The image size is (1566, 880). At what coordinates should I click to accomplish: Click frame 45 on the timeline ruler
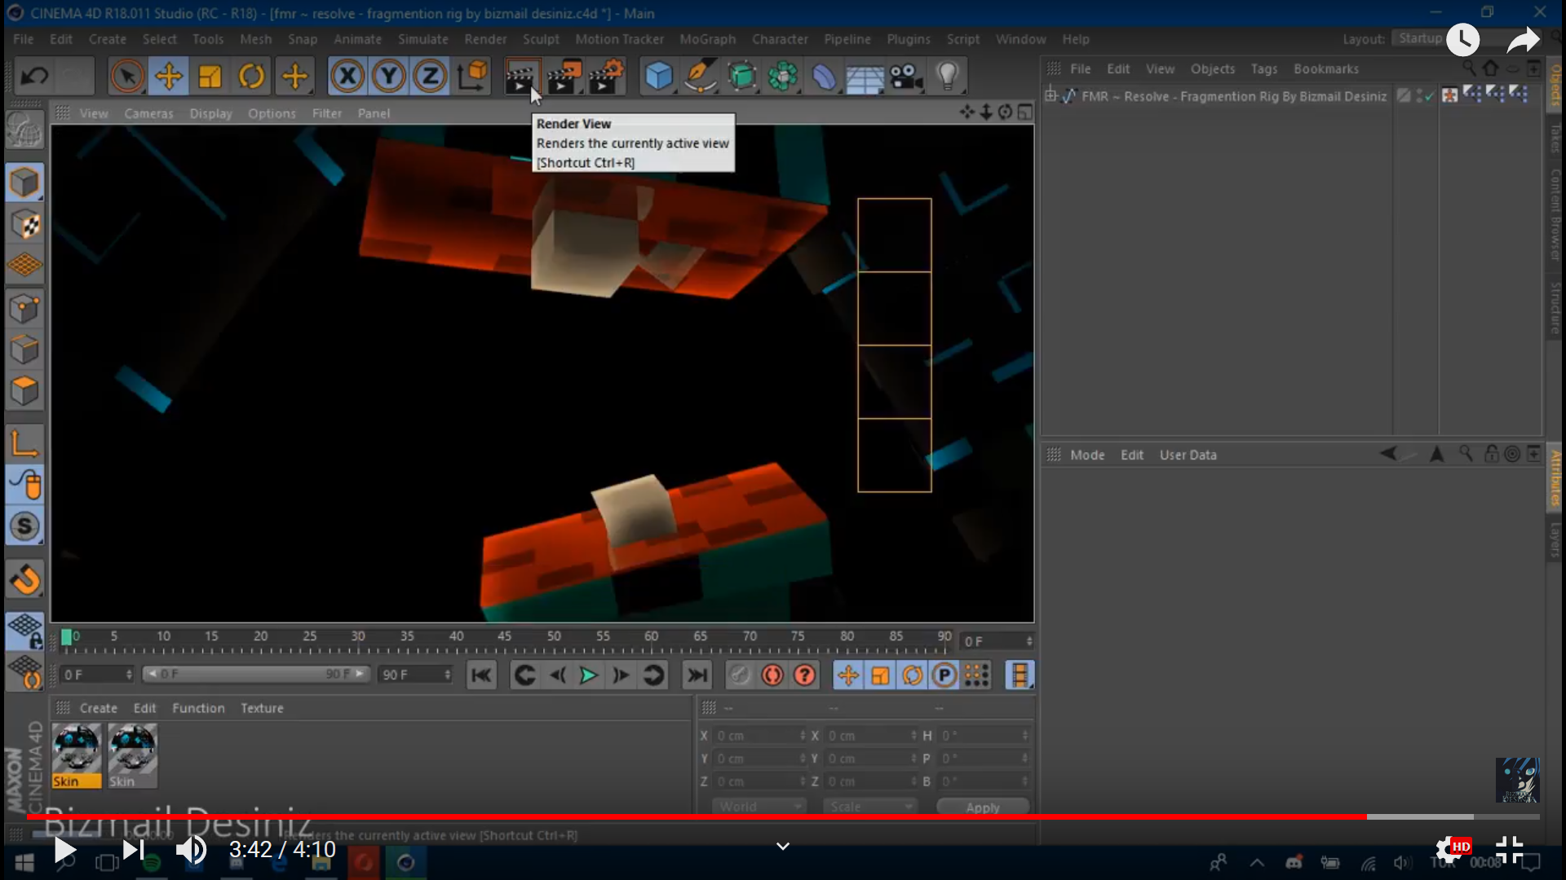click(x=505, y=636)
